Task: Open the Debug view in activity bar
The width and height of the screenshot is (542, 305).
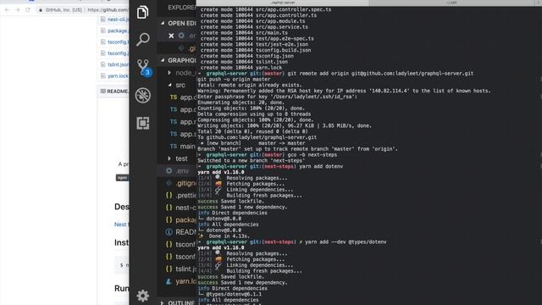Action: [143, 96]
